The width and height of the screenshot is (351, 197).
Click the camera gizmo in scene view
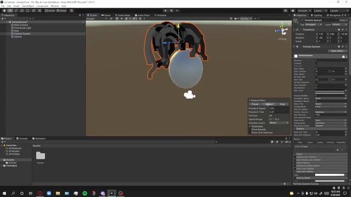(x=189, y=95)
